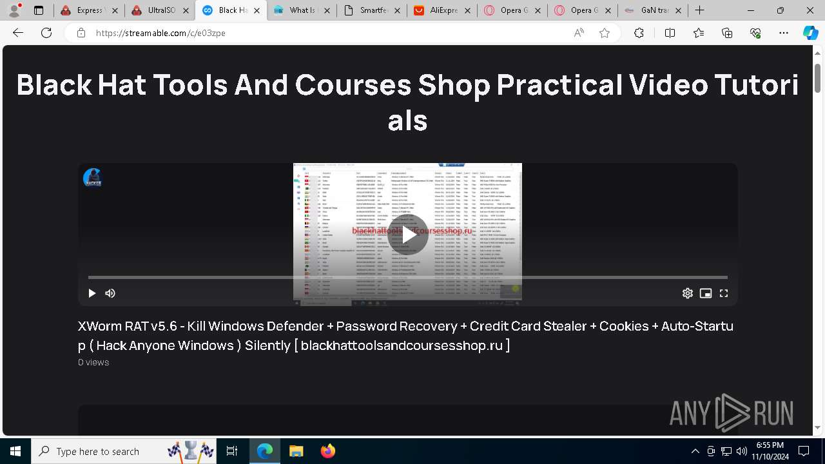
Task: Click the Black Hat Tools page heading
Action: 407,102
